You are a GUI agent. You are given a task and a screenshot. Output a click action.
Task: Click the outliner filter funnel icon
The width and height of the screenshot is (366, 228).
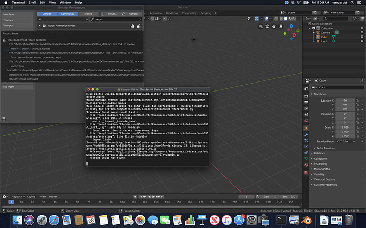pyautogui.click(x=355, y=19)
